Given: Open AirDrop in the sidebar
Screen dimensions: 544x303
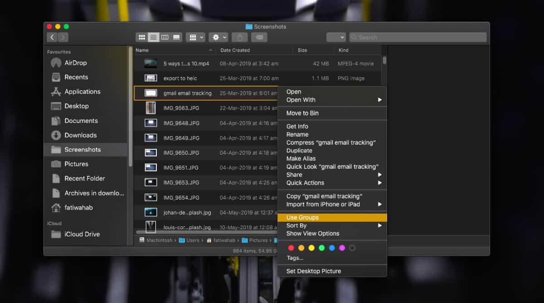Looking at the screenshot, I should (75, 63).
